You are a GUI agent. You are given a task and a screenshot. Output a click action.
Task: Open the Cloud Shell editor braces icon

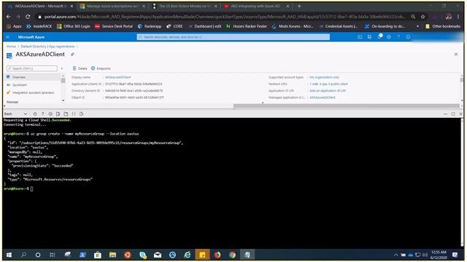point(74,114)
